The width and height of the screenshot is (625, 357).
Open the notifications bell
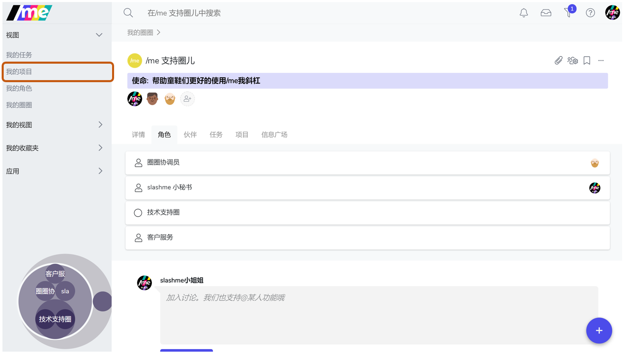(524, 13)
